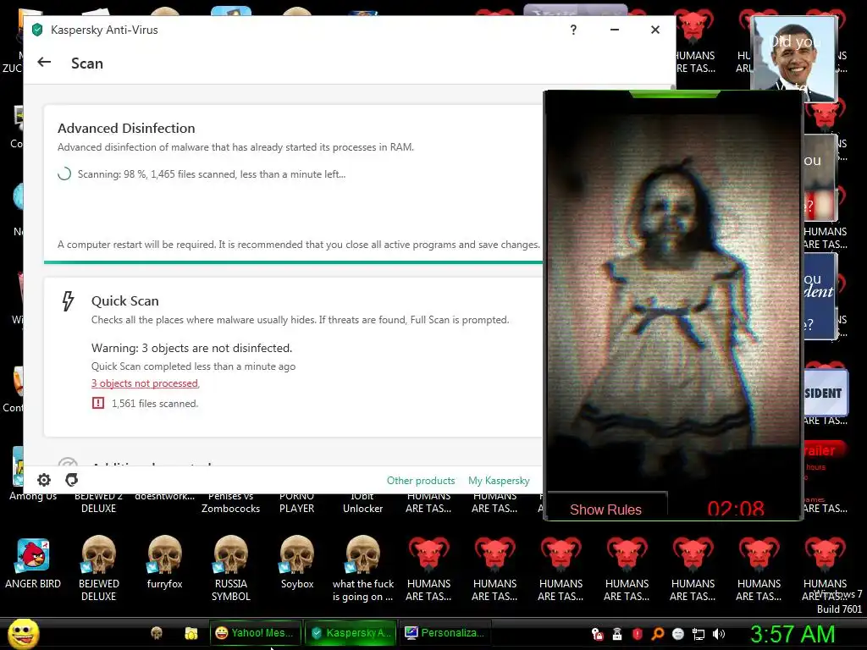The image size is (867, 650).
Task: Select the furryfox desktop icon
Action: tap(165, 554)
